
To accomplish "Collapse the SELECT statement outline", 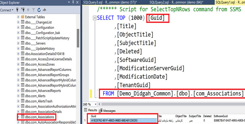I will (94, 18).
